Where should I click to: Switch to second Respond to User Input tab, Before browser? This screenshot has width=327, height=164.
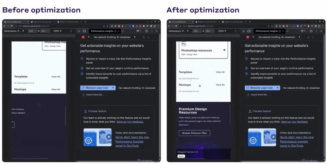69,22
